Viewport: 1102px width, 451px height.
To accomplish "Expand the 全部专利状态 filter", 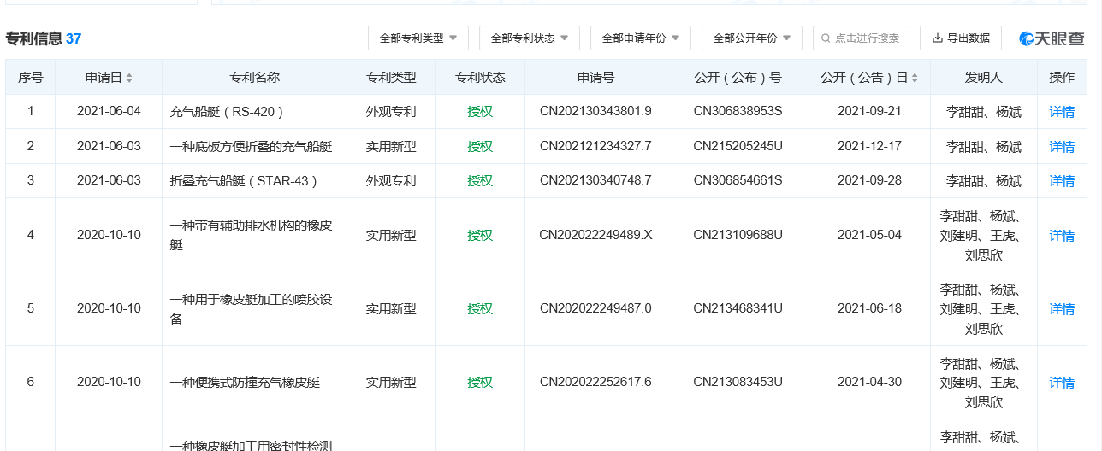I will (530, 38).
